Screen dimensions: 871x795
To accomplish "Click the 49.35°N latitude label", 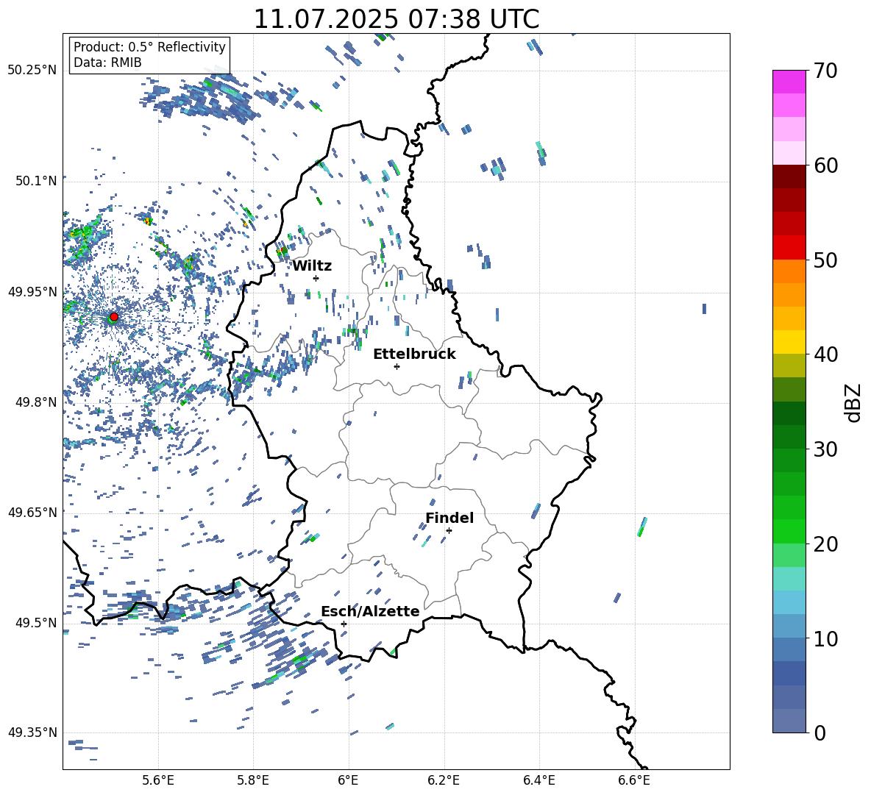I will tap(32, 732).
